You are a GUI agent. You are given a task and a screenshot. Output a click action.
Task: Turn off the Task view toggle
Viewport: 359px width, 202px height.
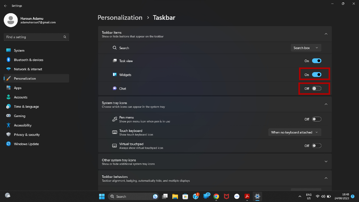(x=317, y=61)
